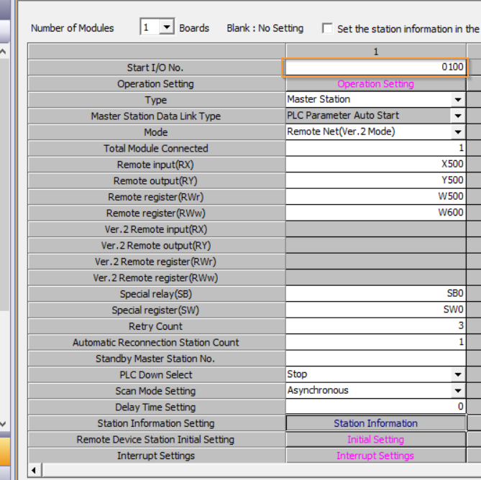The image size is (481, 480).
Task: Select the Total Module Connected value field
Action: [375, 148]
